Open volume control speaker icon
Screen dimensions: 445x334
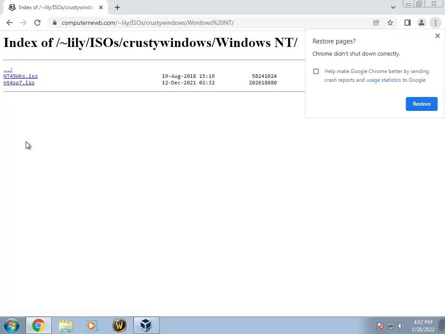(x=401, y=326)
